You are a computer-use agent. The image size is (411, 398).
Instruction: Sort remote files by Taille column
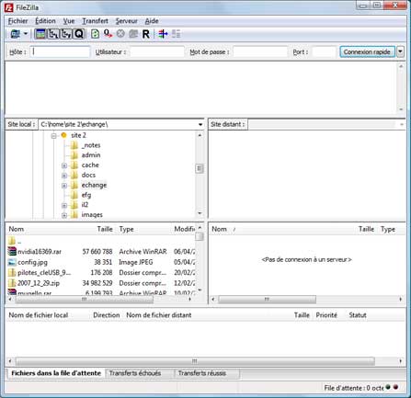click(x=366, y=229)
